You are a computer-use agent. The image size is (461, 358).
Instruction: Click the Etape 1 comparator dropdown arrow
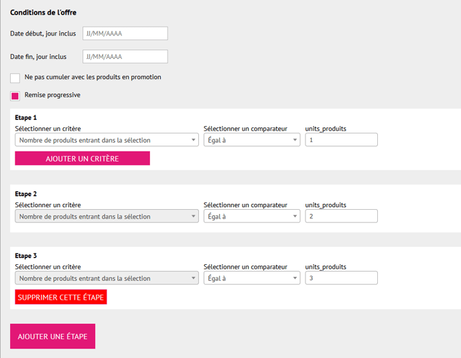point(295,140)
